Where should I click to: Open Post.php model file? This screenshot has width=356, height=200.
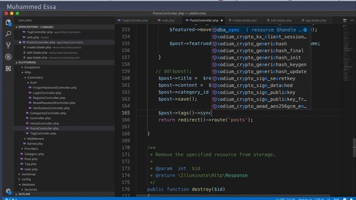(x=31, y=159)
